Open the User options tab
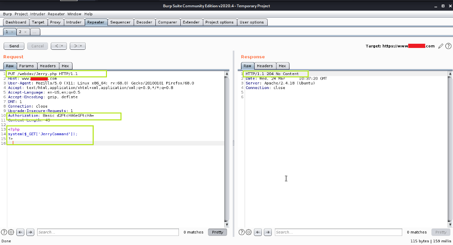453x245 pixels. coord(252,22)
